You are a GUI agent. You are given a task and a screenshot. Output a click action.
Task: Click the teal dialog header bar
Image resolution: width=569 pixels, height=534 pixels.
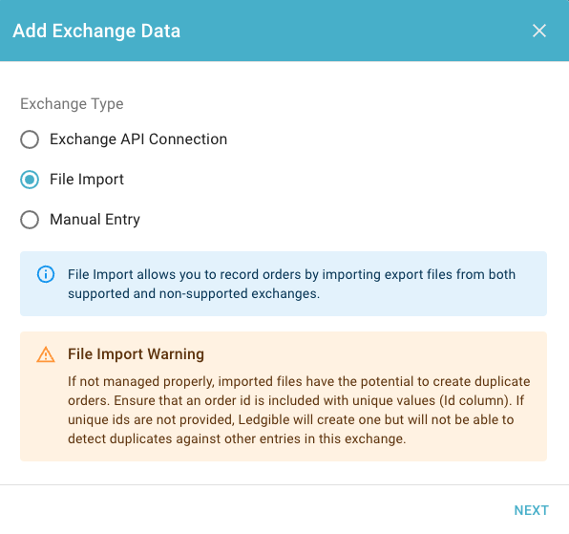point(284,31)
